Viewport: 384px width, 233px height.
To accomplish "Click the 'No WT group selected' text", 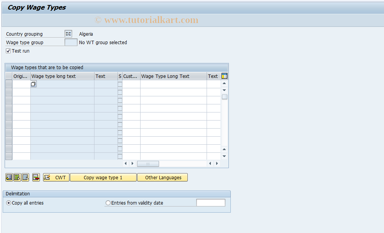I will tap(103, 42).
